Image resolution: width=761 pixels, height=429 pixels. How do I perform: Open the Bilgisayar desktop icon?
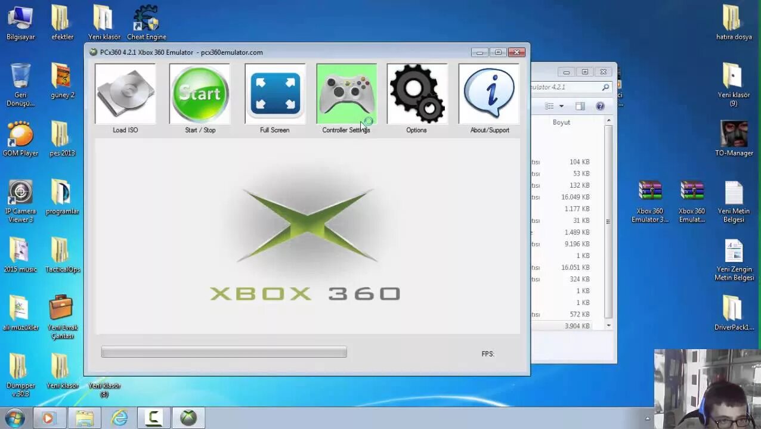(21, 23)
